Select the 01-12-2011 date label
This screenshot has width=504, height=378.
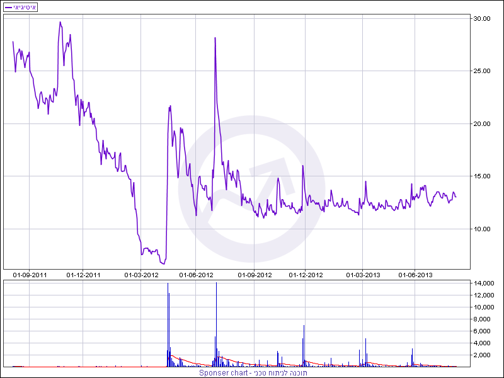pos(84,275)
